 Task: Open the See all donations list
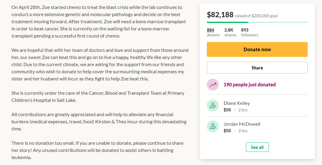coord(257,147)
